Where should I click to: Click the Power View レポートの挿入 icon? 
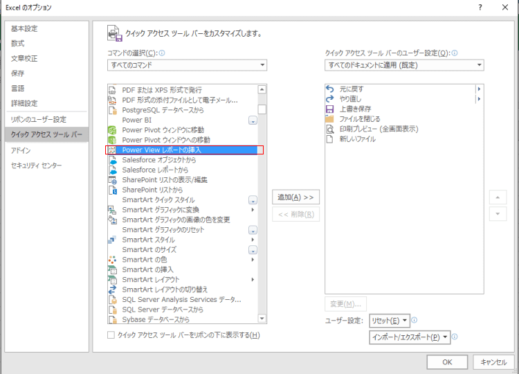coord(113,150)
